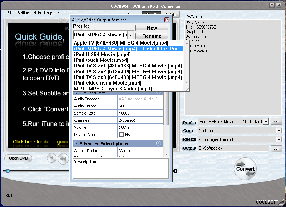
Task: Click the rewind playback button
Action: pos(63,159)
